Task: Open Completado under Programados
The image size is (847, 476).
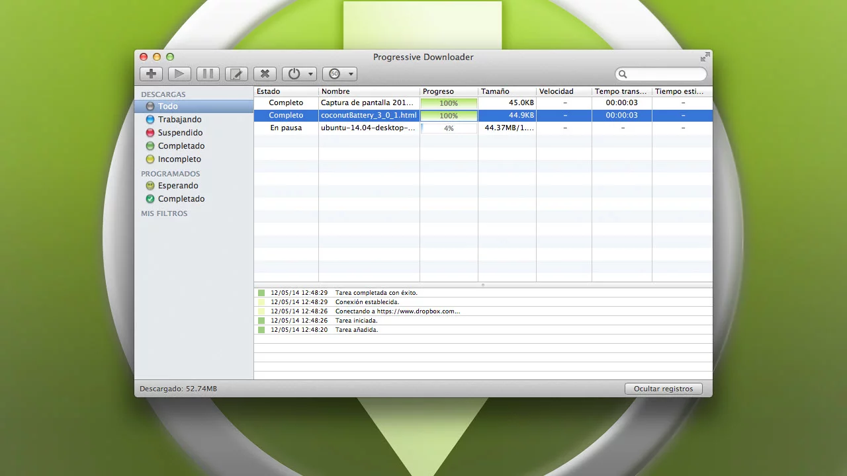Action: (x=181, y=199)
